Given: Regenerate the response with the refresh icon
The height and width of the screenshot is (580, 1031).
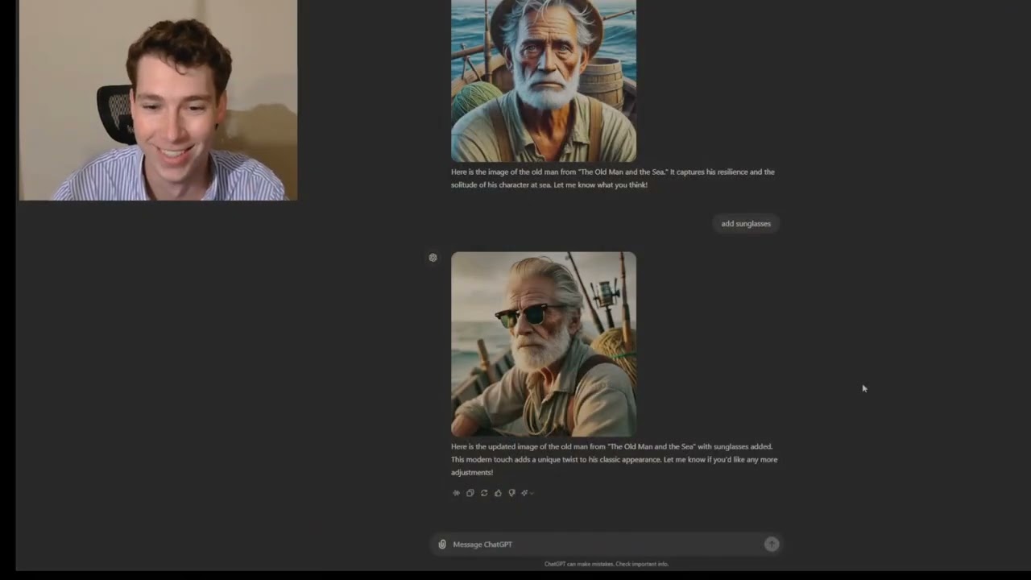Looking at the screenshot, I should click(x=484, y=493).
